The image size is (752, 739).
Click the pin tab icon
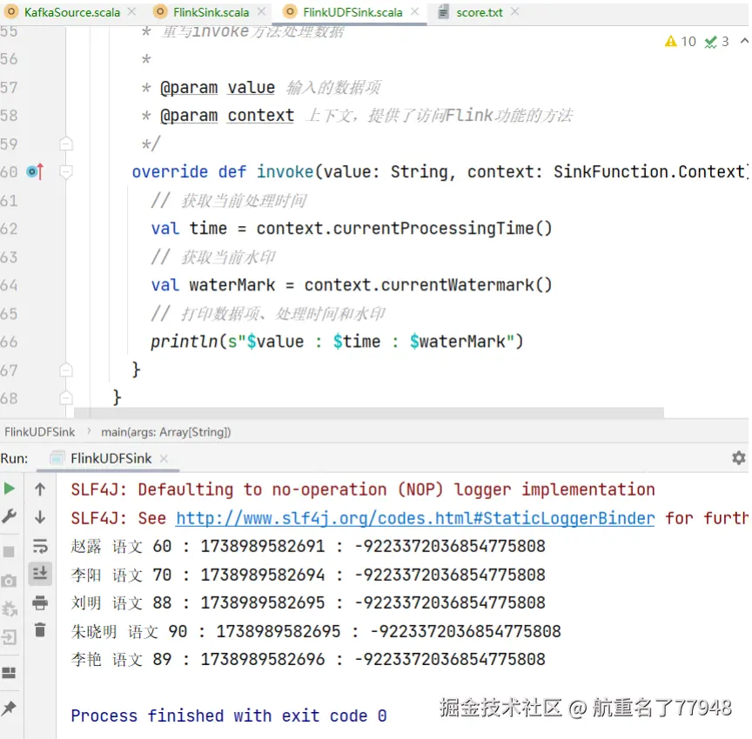[x=9, y=708]
